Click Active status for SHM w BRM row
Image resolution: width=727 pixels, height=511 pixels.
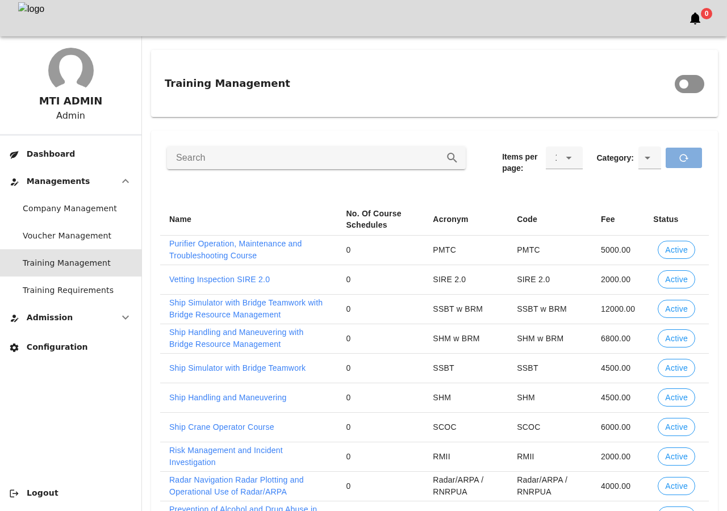coord(676,338)
